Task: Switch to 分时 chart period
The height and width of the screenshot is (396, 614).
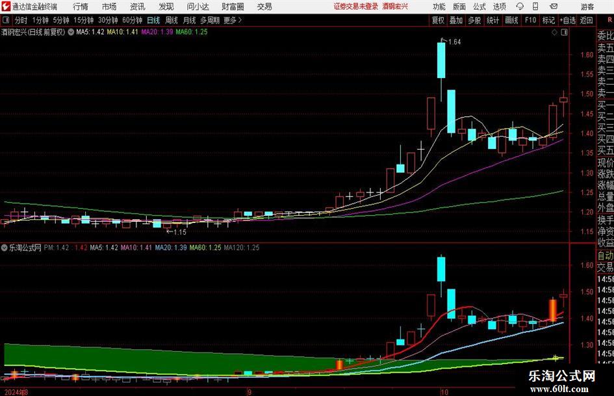Action: click(21, 20)
